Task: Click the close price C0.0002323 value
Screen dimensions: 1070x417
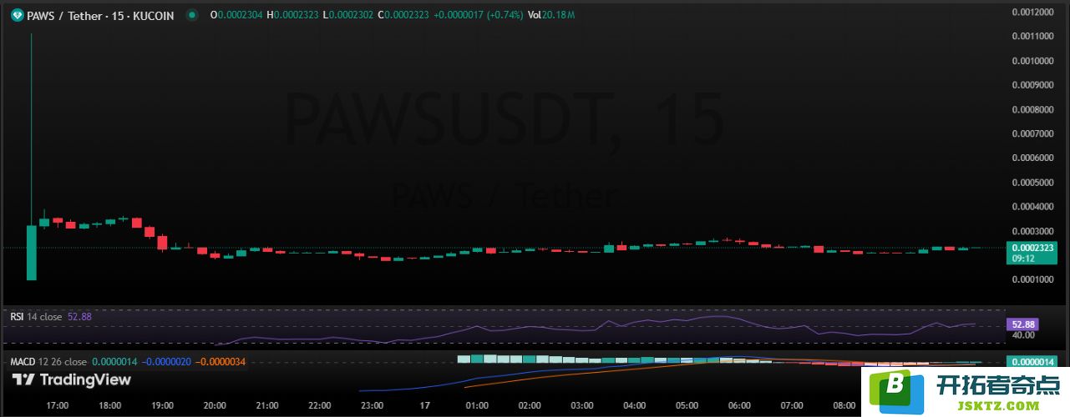Action: (x=404, y=15)
